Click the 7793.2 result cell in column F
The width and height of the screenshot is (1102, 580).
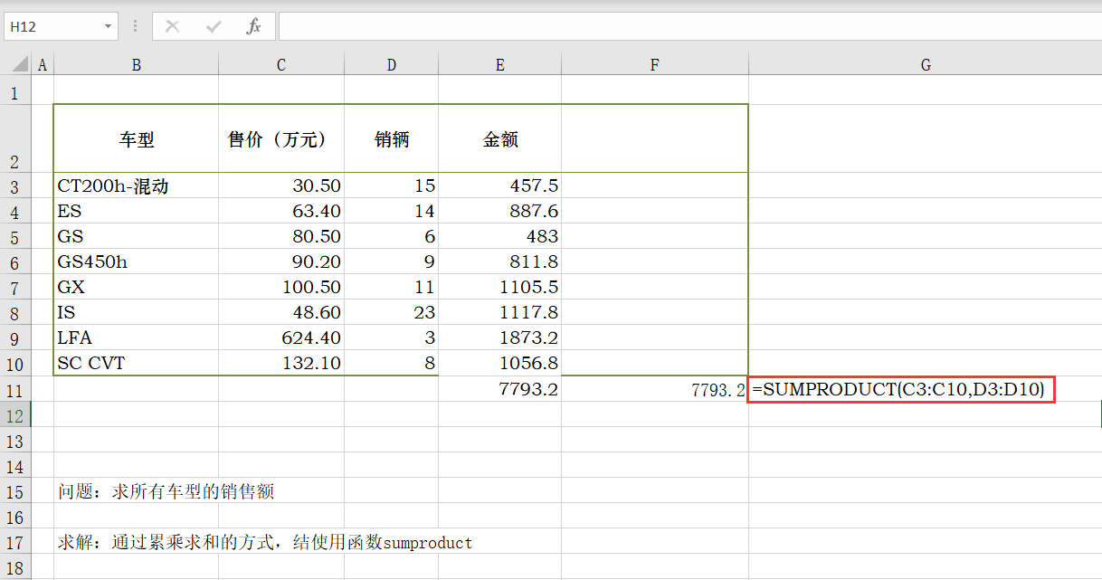pyautogui.click(x=655, y=390)
